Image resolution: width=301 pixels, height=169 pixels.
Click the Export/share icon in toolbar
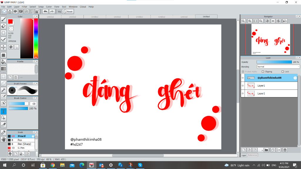(x=10, y=11)
